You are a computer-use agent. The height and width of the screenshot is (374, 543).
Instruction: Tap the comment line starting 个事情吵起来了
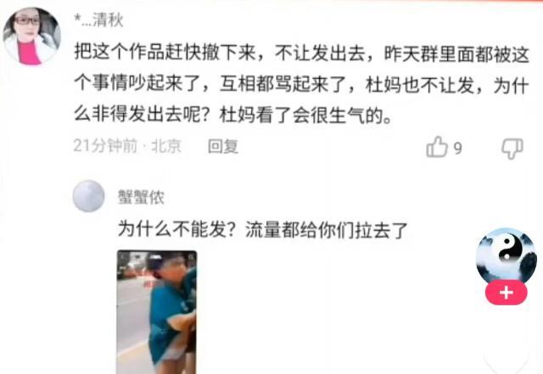[x=302, y=84]
